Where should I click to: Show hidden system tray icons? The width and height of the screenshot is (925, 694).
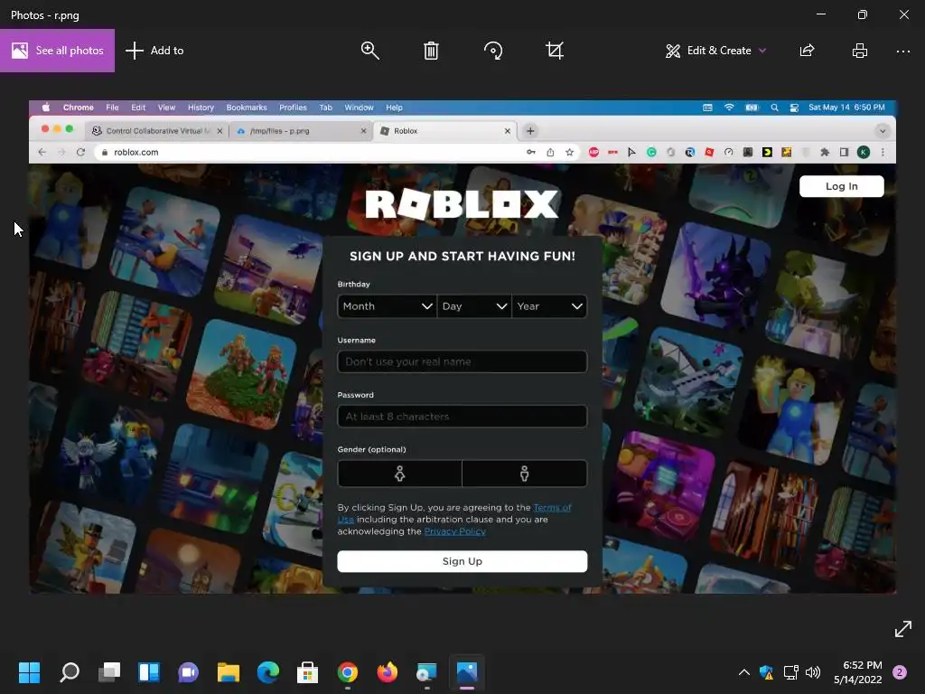coord(744,672)
